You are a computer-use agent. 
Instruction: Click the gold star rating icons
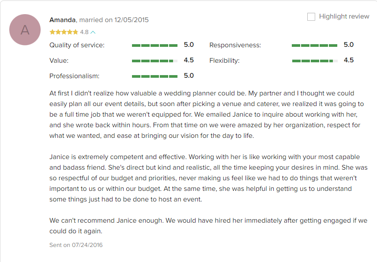pos(64,32)
